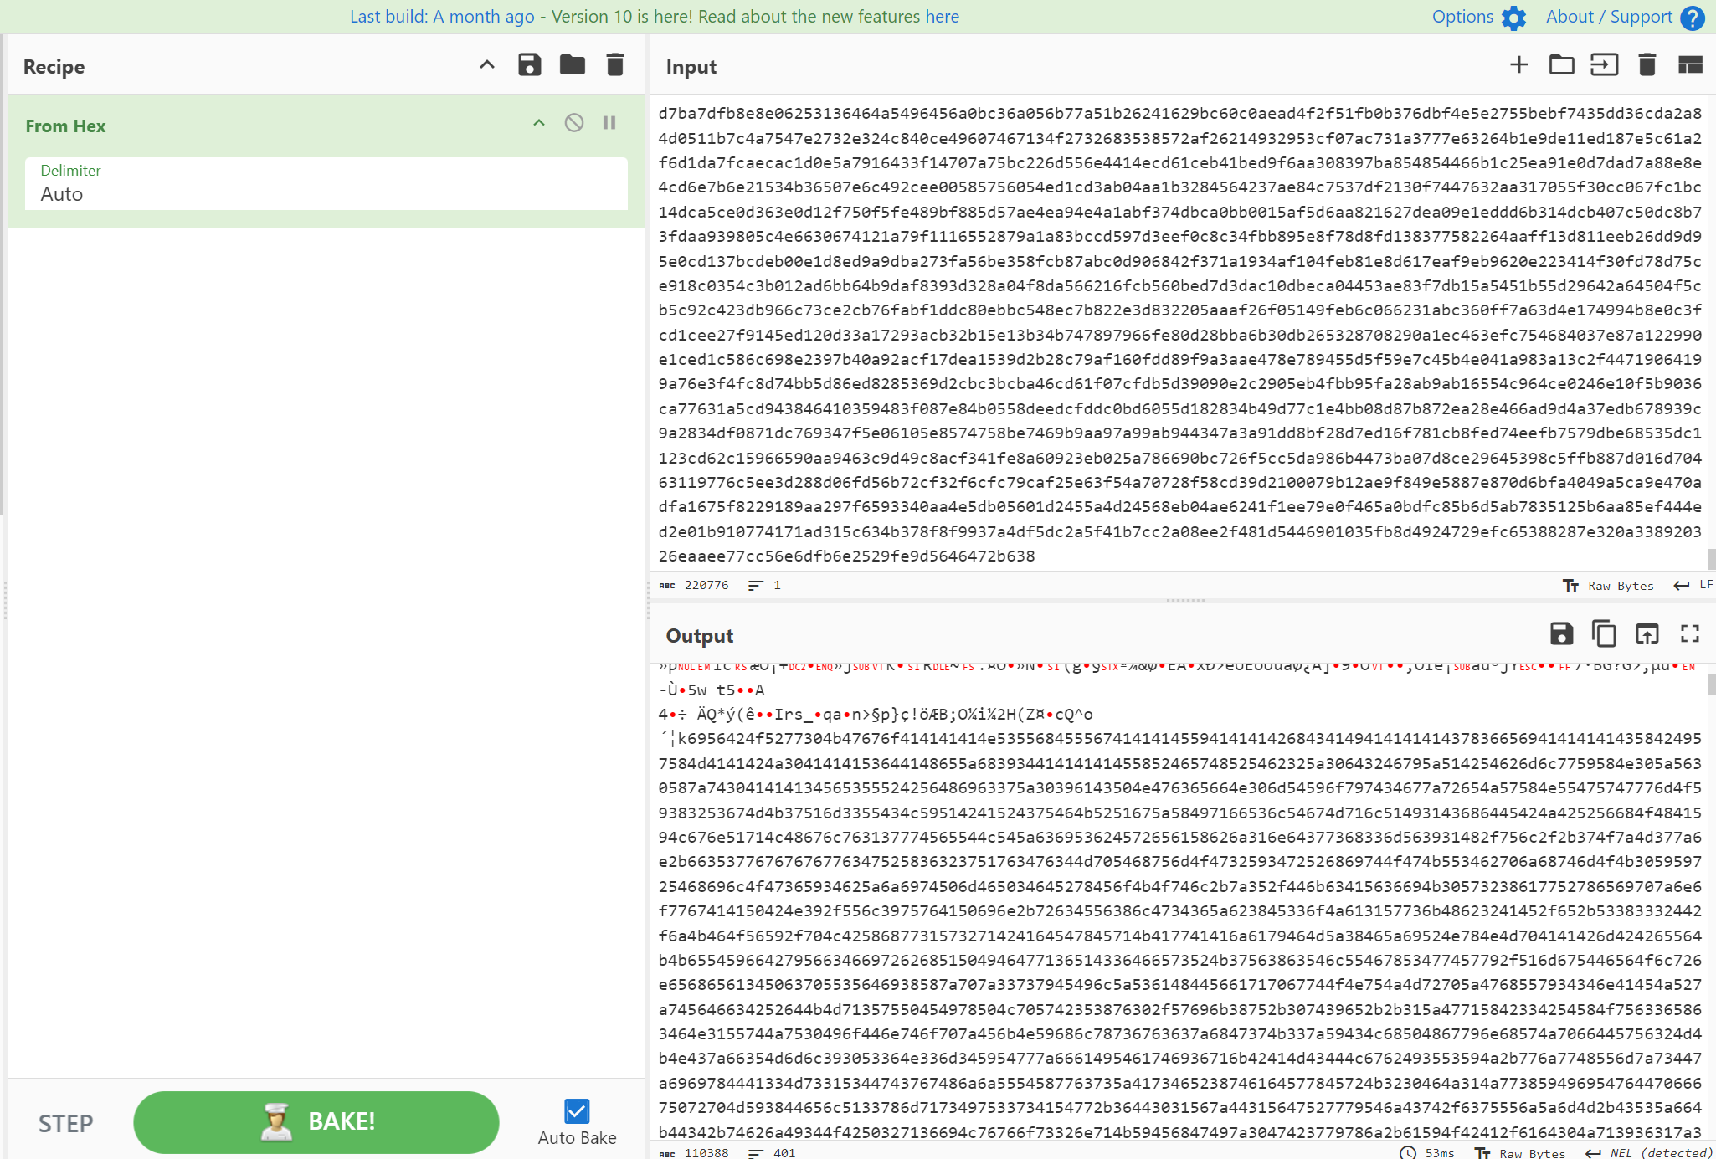This screenshot has height=1159, width=1716.
Task: Collapse the From Hex operation chevron
Action: [x=539, y=124]
